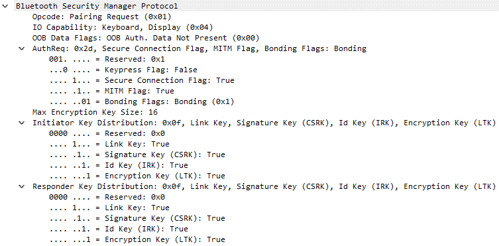Select Initiator Encryption Key (LTK) row

click(137, 176)
